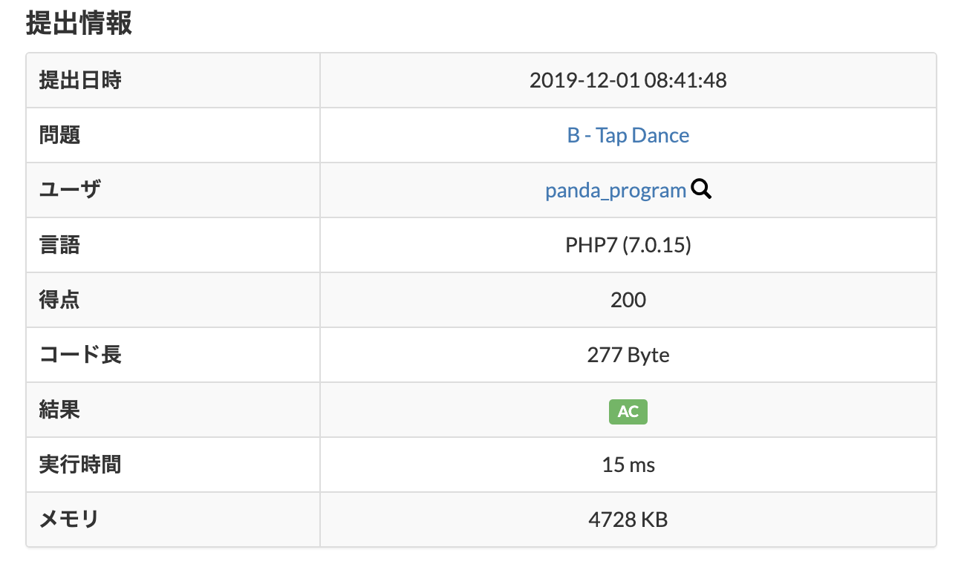
Task: Click the magnifier icon beside panda_program
Action: pos(701,190)
